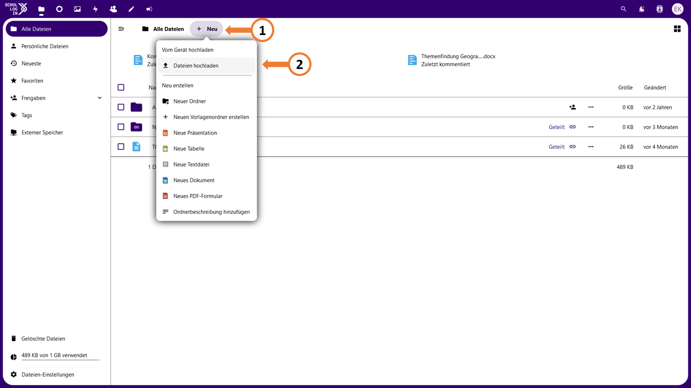
Task: Open Gelöschte Dateien in sidebar
Action: pyautogui.click(x=57, y=339)
